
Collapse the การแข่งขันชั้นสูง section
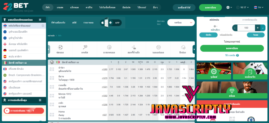(x=40, y=100)
